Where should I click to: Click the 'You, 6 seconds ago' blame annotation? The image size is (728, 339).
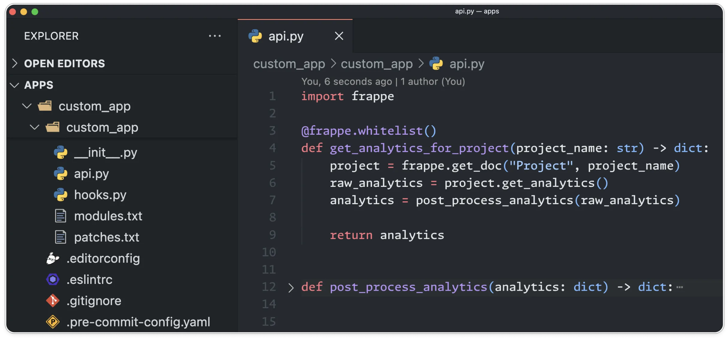pyautogui.click(x=346, y=81)
